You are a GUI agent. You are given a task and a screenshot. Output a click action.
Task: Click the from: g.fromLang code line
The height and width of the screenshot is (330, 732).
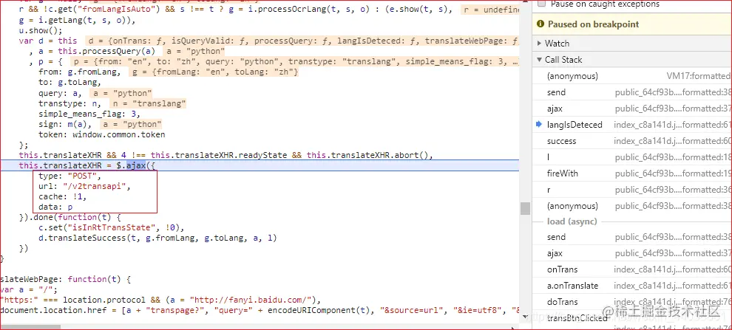pyautogui.click(x=80, y=72)
